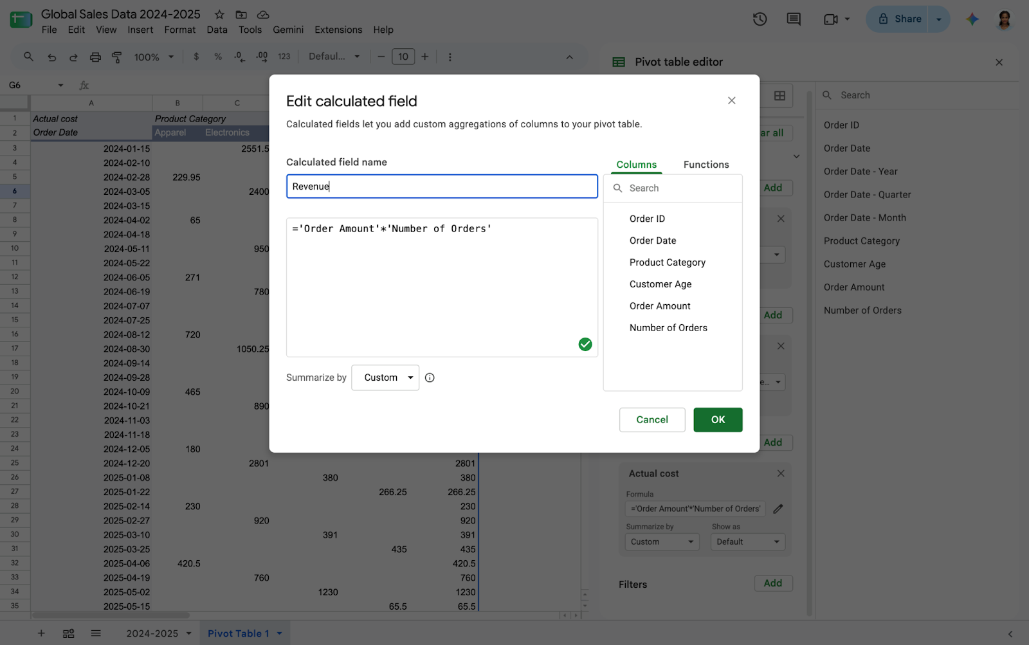Click the Share button

[900, 19]
